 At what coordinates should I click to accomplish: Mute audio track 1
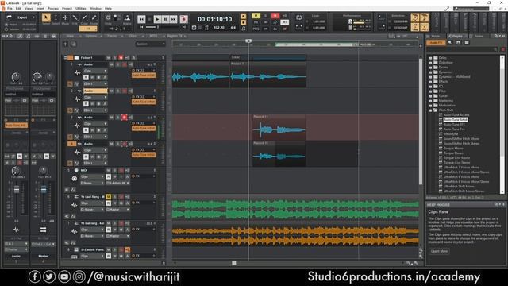coord(111,64)
